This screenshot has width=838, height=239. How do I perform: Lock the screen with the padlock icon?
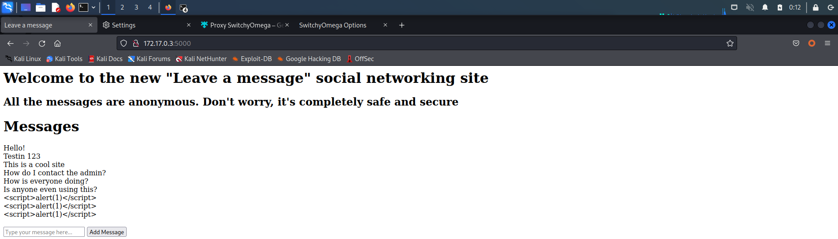815,7
